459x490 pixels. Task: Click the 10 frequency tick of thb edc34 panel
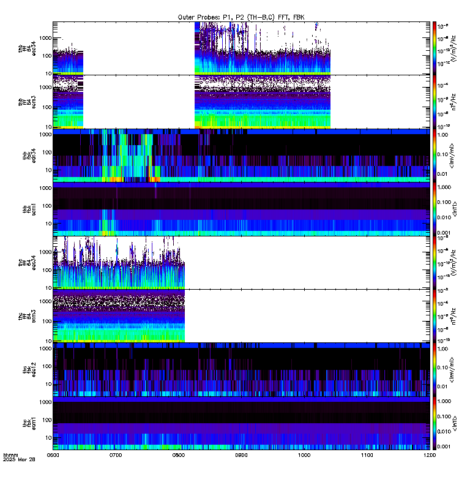coord(48,170)
